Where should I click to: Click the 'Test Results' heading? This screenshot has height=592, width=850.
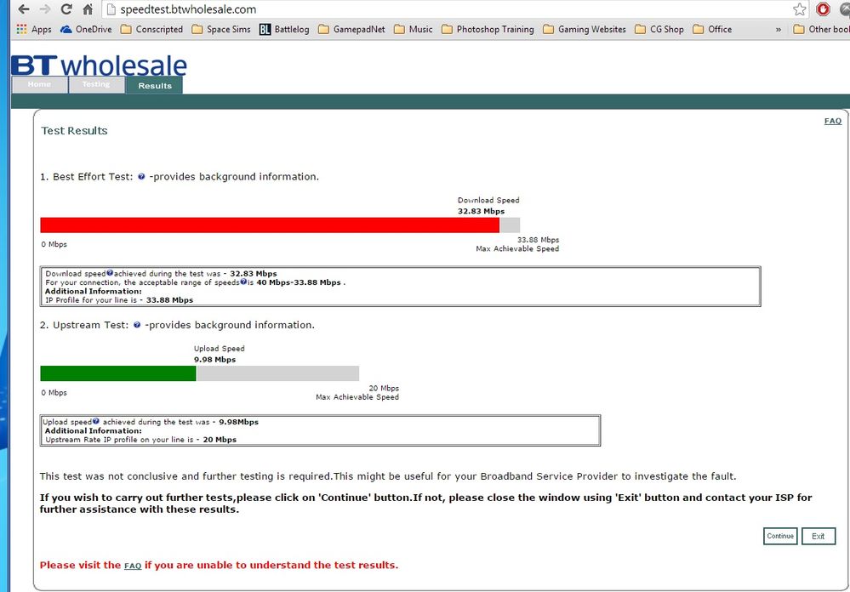pos(74,131)
